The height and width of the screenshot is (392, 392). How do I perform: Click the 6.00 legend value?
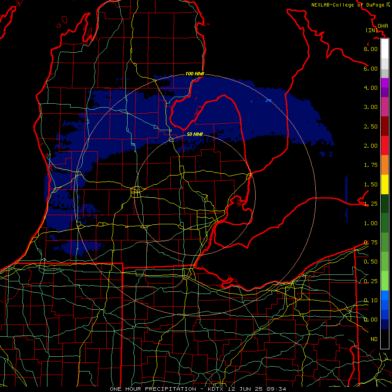(371, 68)
